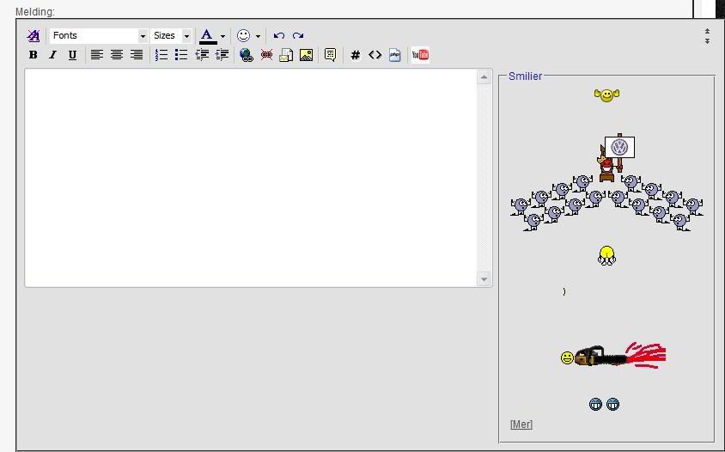Insert a YouTube video
Screen dimensions: 725x452
point(420,55)
